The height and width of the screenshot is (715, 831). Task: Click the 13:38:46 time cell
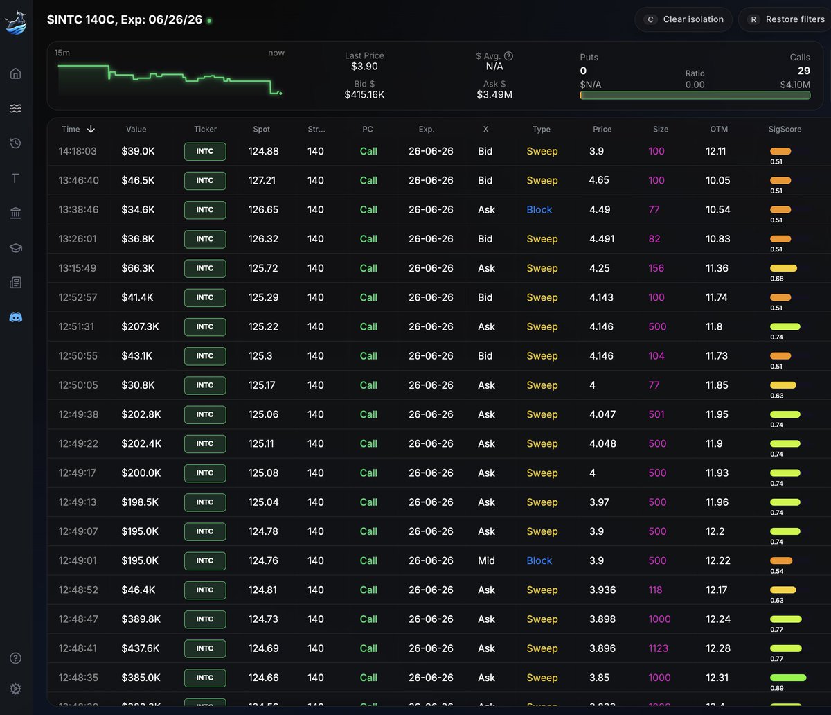[x=78, y=209]
